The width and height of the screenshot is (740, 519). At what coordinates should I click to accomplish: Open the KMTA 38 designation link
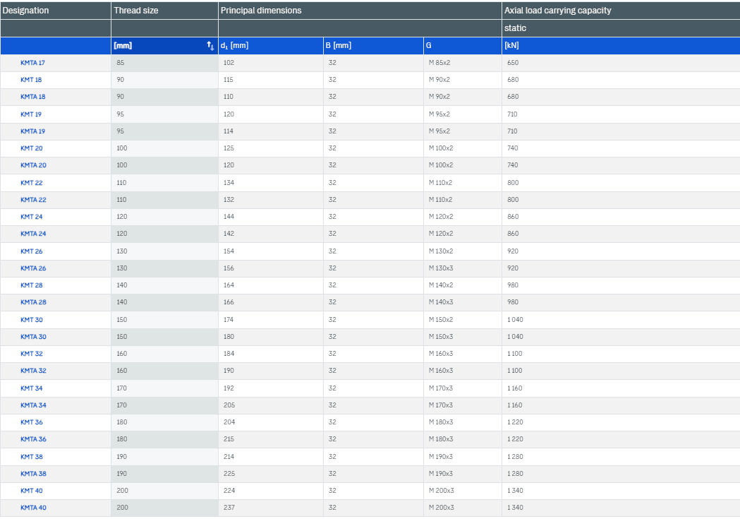tap(33, 474)
